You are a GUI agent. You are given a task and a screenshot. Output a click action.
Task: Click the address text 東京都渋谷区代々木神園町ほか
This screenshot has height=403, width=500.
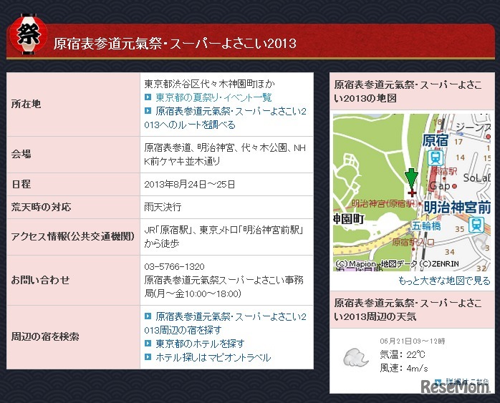pos(209,84)
